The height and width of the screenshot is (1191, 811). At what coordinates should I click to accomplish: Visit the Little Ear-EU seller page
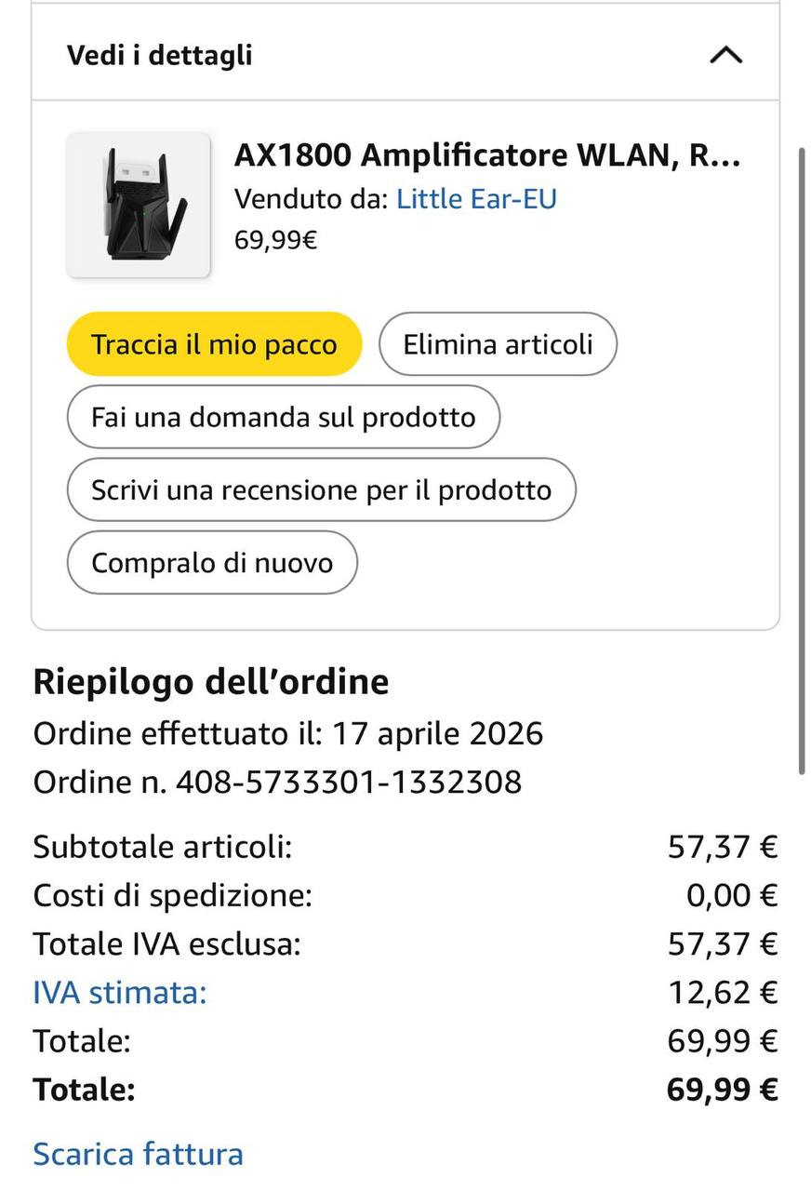click(476, 198)
